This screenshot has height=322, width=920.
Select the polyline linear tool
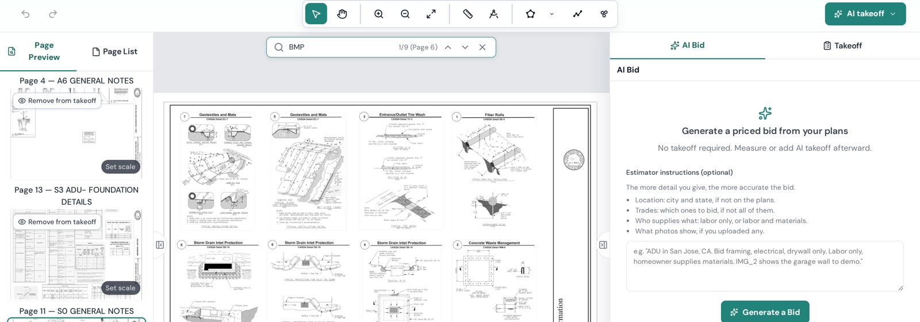point(578,14)
